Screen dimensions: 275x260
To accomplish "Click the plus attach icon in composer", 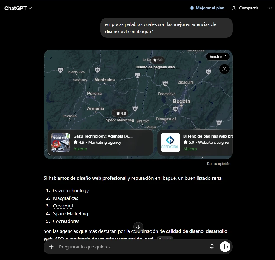I will point(51,247).
